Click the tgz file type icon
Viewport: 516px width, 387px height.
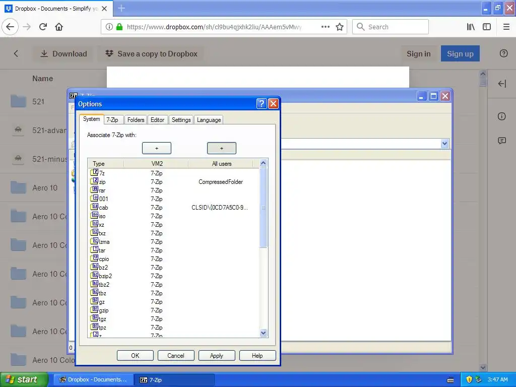94,318
